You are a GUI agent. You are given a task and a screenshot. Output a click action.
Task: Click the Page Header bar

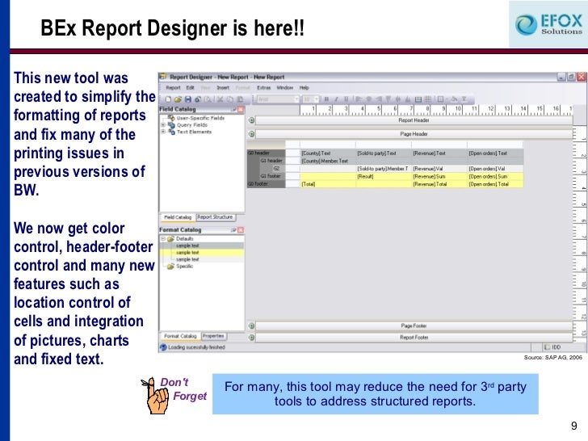(x=414, y=134)
